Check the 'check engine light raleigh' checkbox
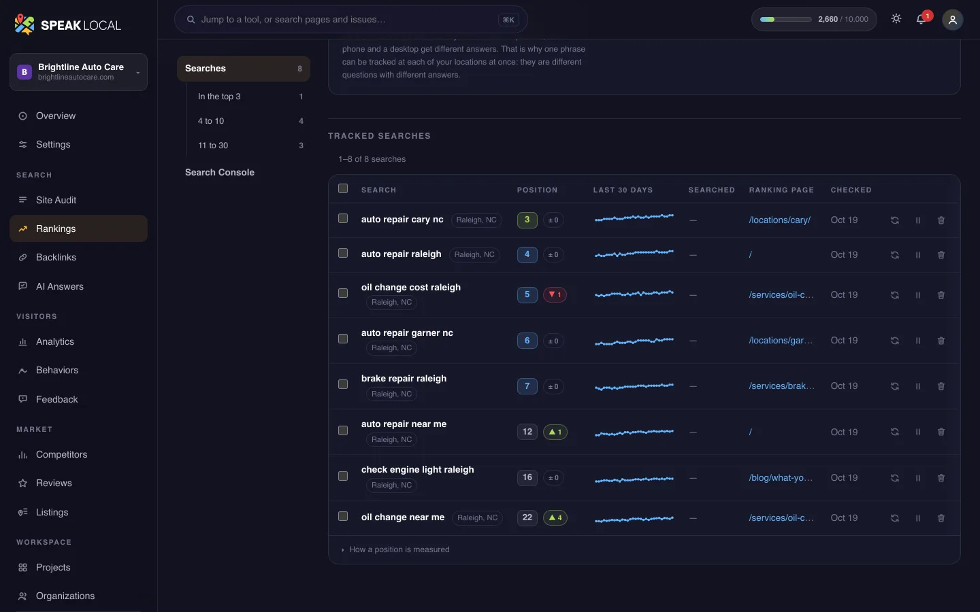The image size is (980, 612). point(343,476)
